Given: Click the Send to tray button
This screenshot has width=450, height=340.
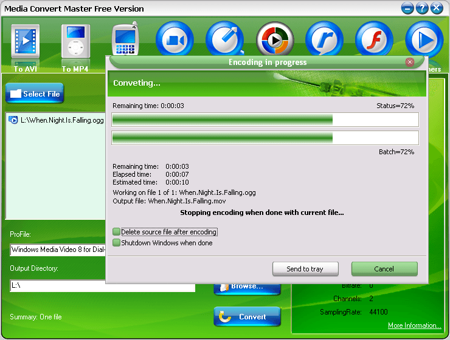Looking at the screenshot, I should tap(305, 269).
